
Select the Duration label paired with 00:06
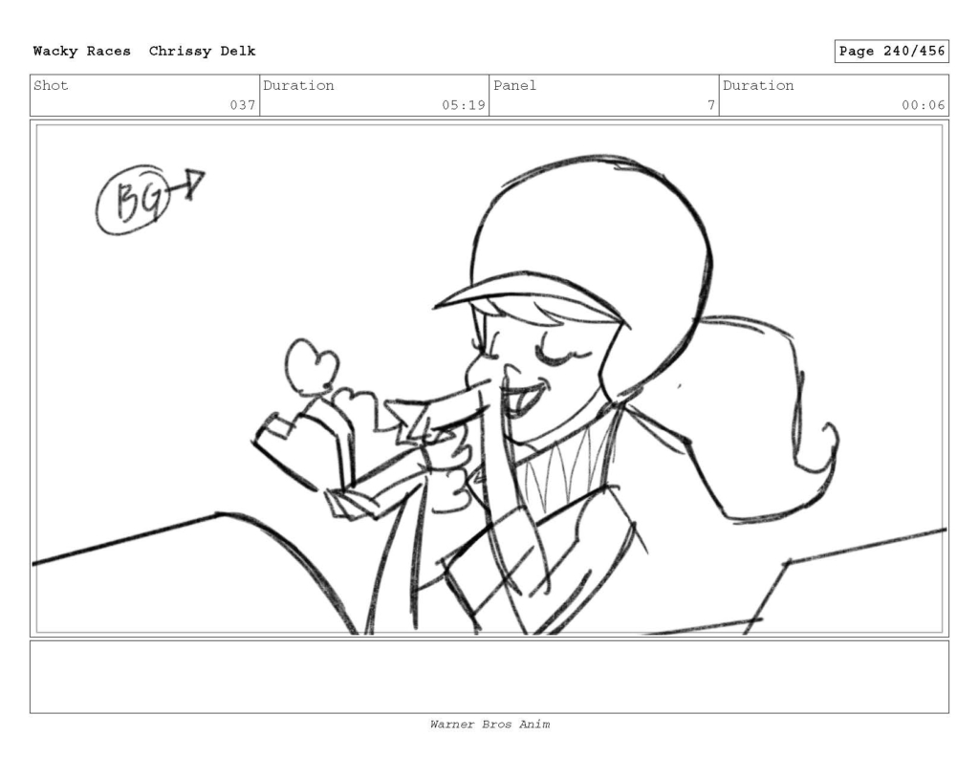click(758, 85)
